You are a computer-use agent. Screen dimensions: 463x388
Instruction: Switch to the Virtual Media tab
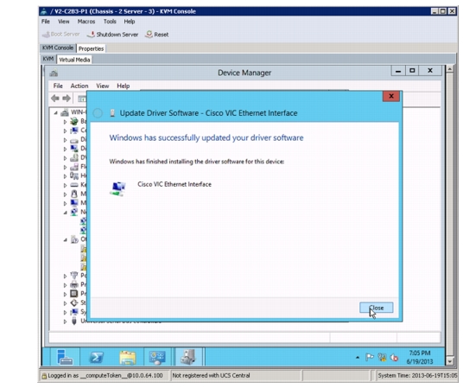tap(74, 60)
